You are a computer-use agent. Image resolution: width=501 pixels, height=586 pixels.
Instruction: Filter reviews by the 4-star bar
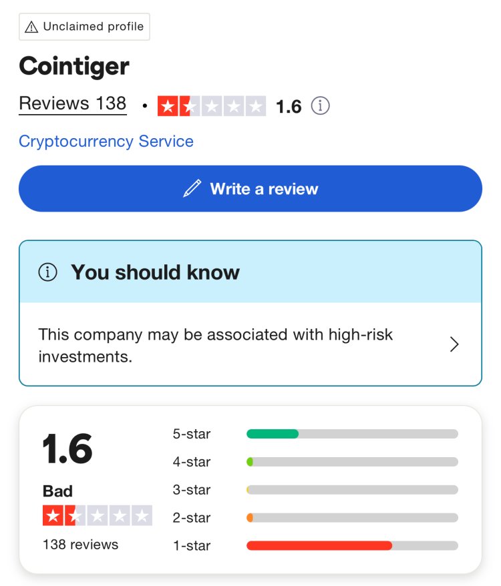tap(352, 462)
